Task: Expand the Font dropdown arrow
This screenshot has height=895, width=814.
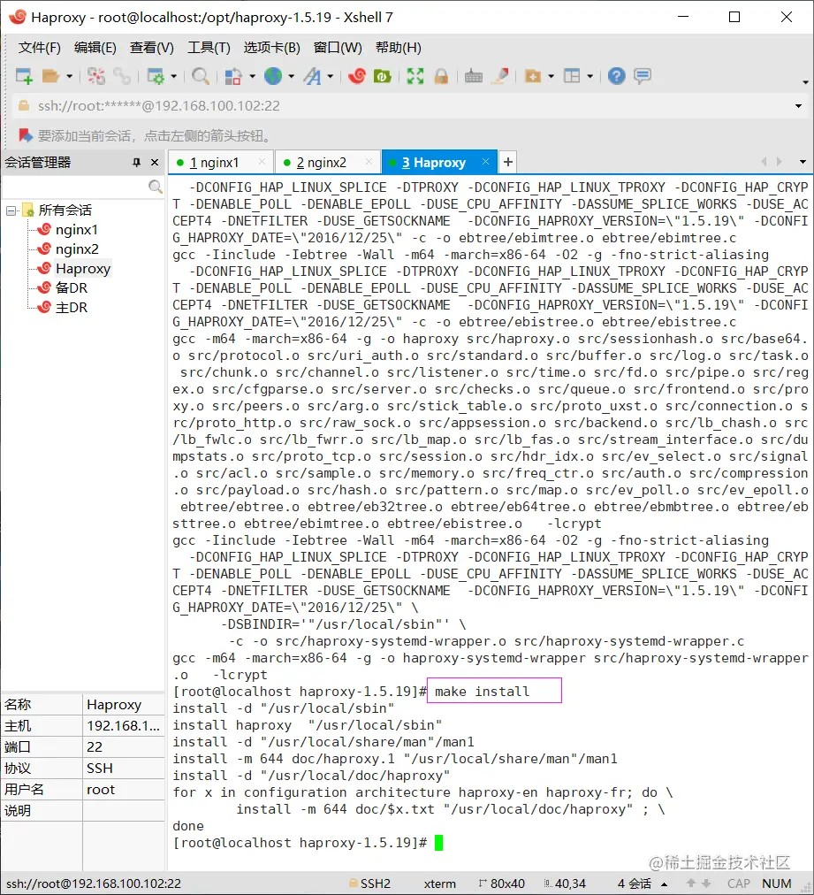Action: [x=330, y=76]
